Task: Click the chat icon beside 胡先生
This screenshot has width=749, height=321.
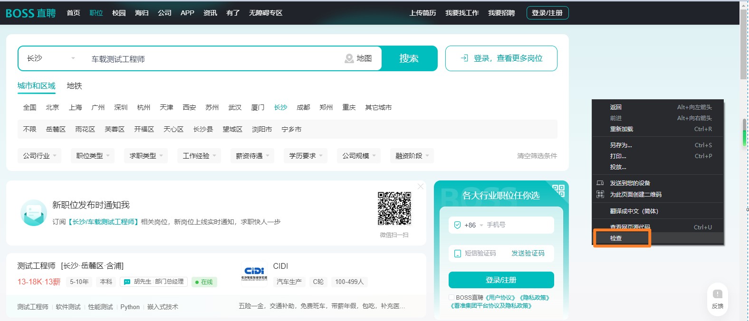Action: click(x=127, y=282)
